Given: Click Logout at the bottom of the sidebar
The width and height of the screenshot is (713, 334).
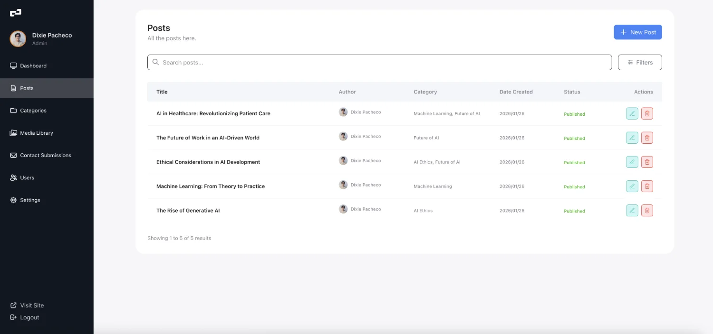Looking at the screenshot, I should click(x=29, y=317).
